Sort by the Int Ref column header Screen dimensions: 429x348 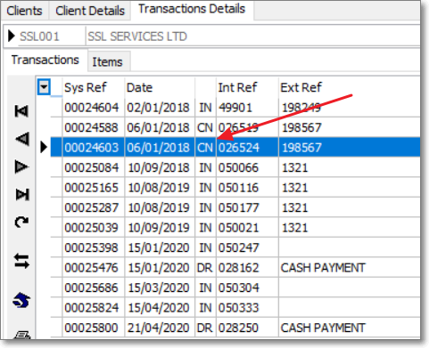point(247,87)
